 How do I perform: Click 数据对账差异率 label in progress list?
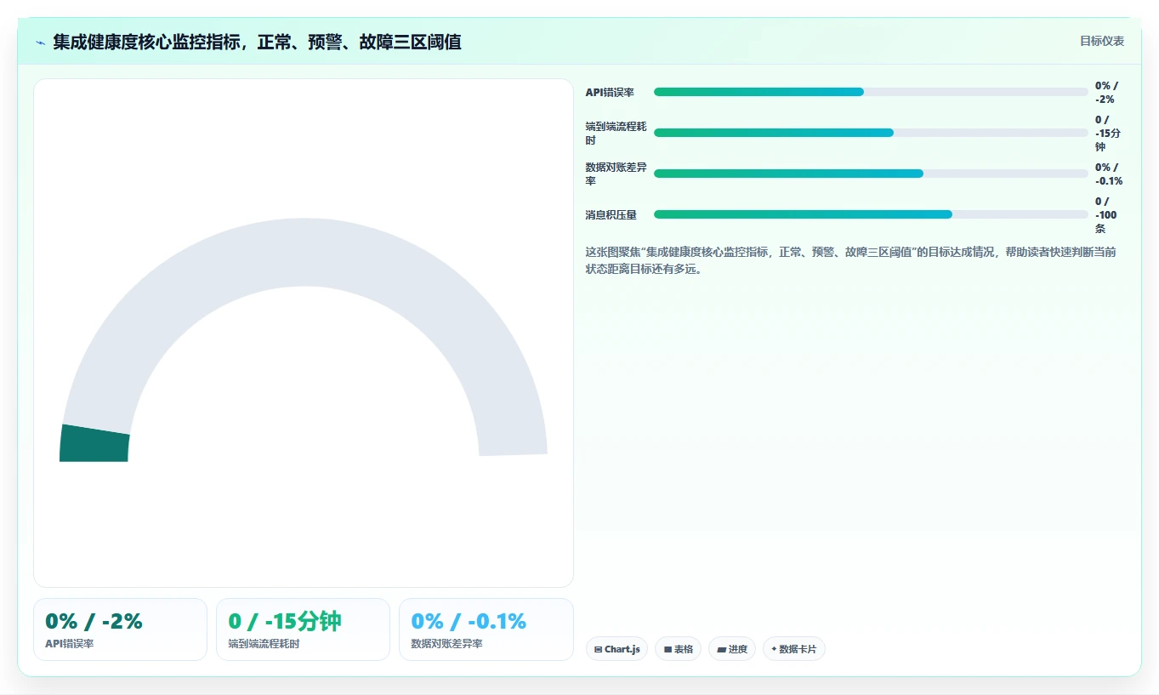(616, 174)
